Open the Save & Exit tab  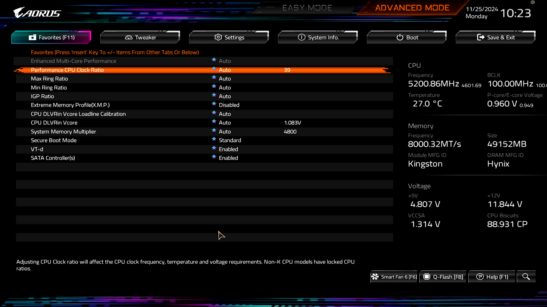pos(496,38)
